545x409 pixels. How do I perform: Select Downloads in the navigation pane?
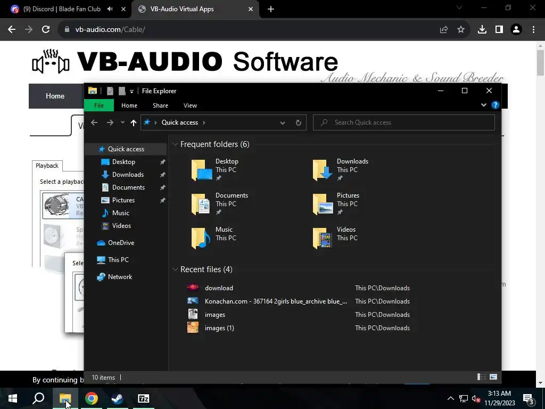click(x=128, y=175)
